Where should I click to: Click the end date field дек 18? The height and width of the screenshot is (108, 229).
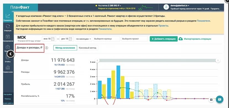(66, 39)
